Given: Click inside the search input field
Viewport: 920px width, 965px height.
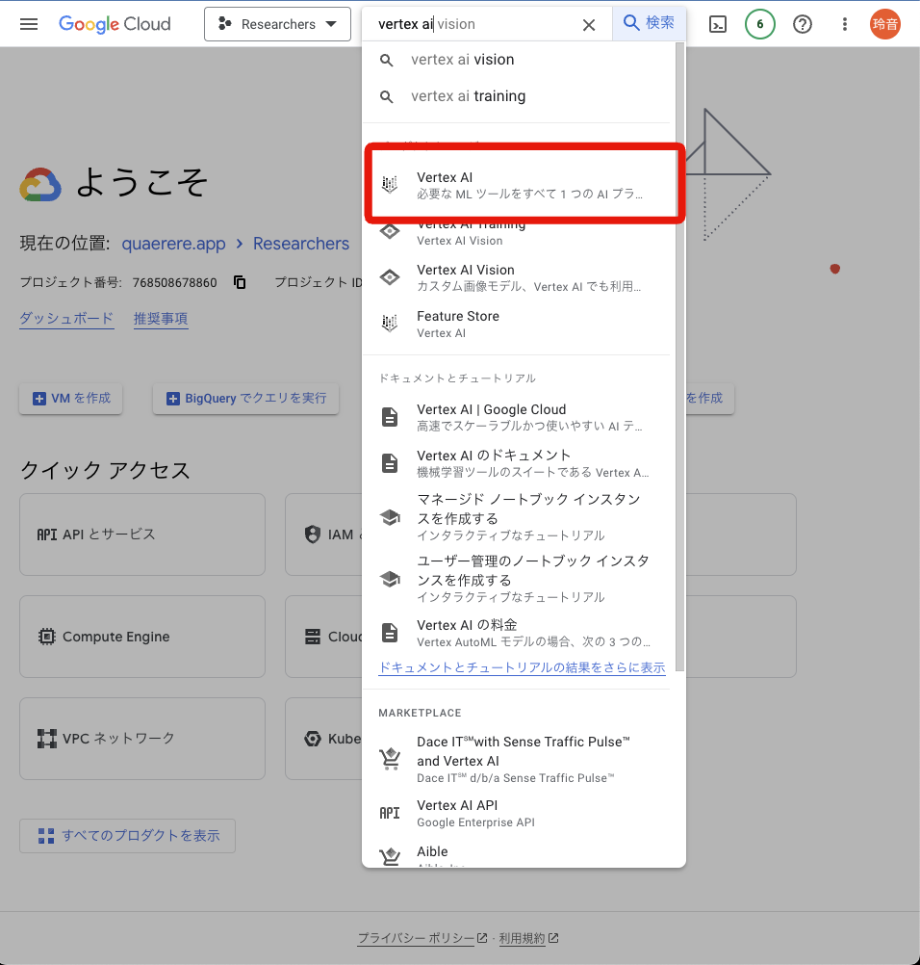Looking at the screenshot, I should point(476,24).
